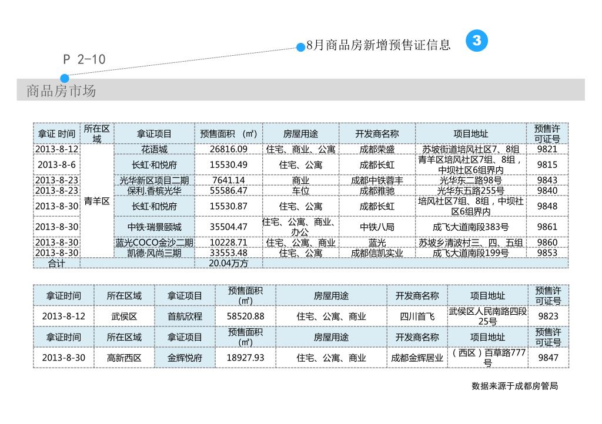This screenshot has height=424, width=602.
Task: Select address '武侯区人民南路四段25号'
Action: click(x=487, y=317)
